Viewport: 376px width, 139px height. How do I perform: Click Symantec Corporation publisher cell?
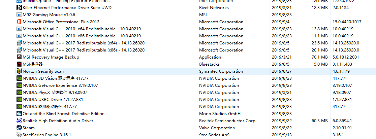[221, 71]
